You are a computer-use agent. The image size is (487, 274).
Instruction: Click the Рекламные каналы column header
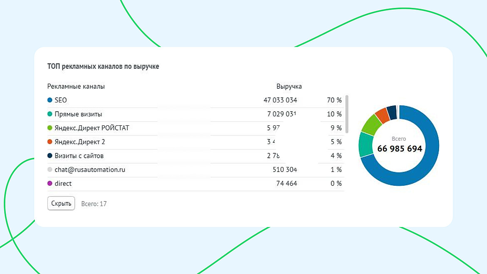[x=76, y=86]
